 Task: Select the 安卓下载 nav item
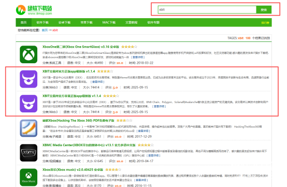tap(64, 22)
